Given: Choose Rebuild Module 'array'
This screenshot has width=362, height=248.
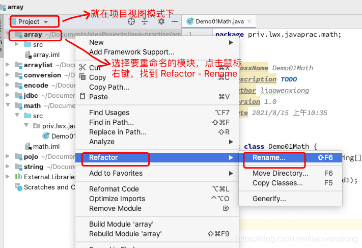Looking at the screenshot, I should [x=157, y=234].
